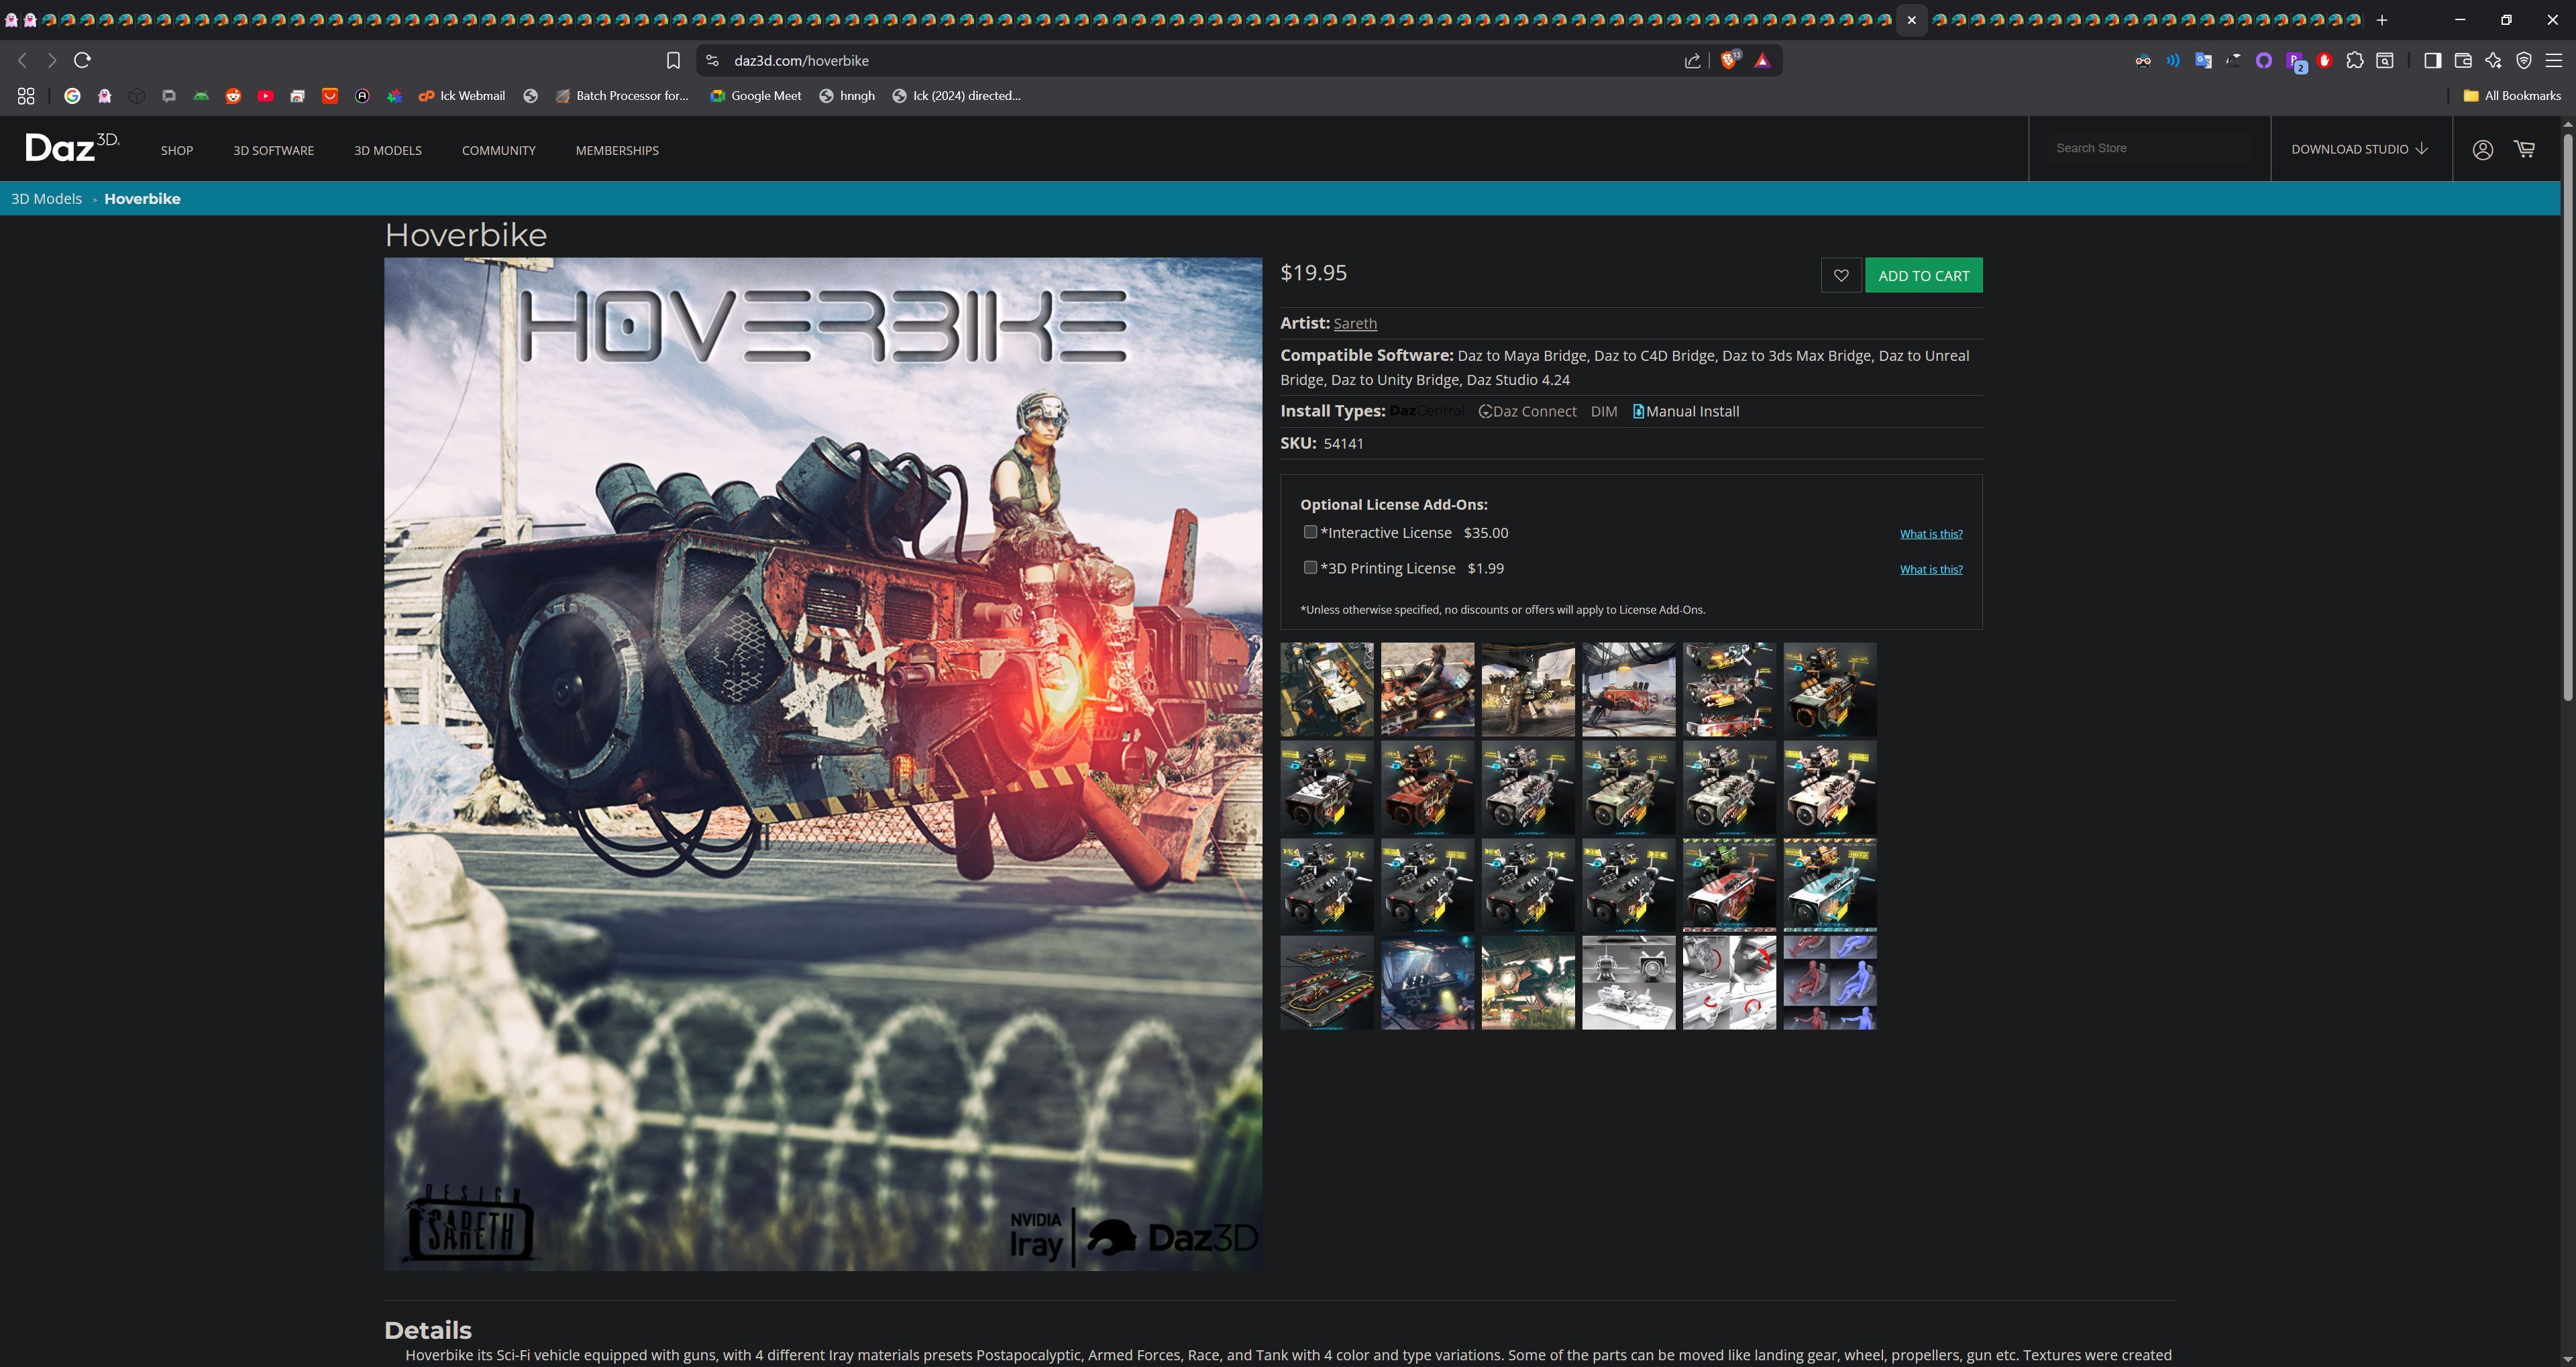Click the 3D Models breadcrumb link

pyautogui.click(x=46, y=198)
